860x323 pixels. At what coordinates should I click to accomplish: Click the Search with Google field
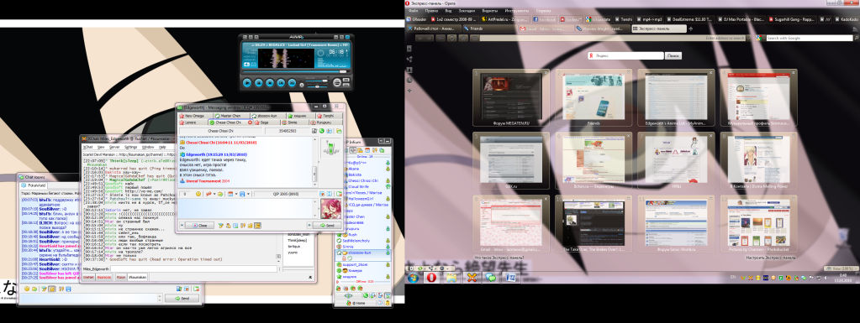click(809, 39)
